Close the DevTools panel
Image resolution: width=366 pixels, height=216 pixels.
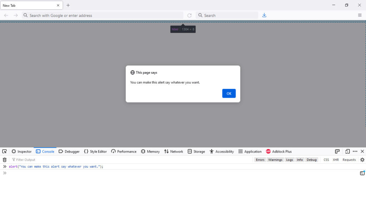(x=362, y=152)
